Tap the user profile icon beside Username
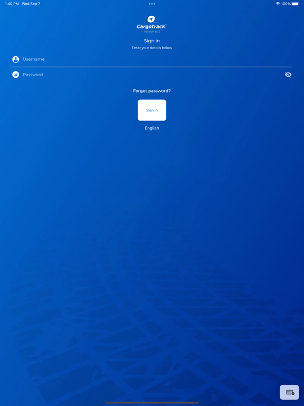The height and width of the screenshot is (406, 304). [x=16, y=59]
